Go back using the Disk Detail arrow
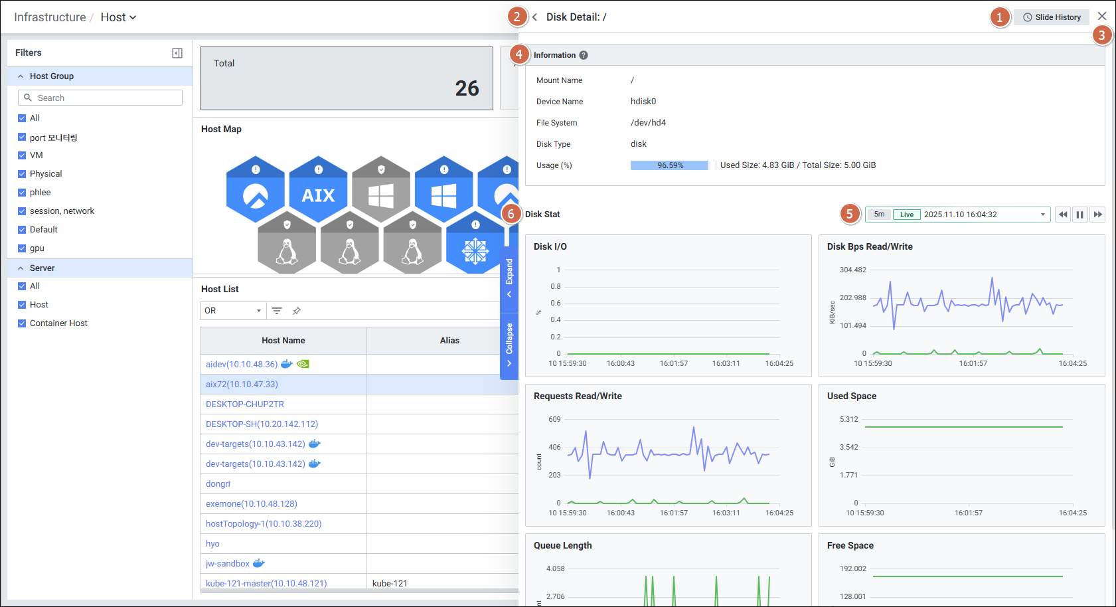This screenshot has width=1116, height=607. pos(534,17)
